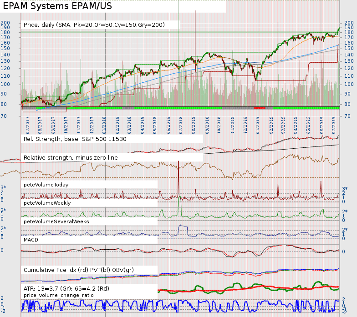The image size is (357, 317).
Task: Select the 11/2018 date label
Action: click(232, 126)
